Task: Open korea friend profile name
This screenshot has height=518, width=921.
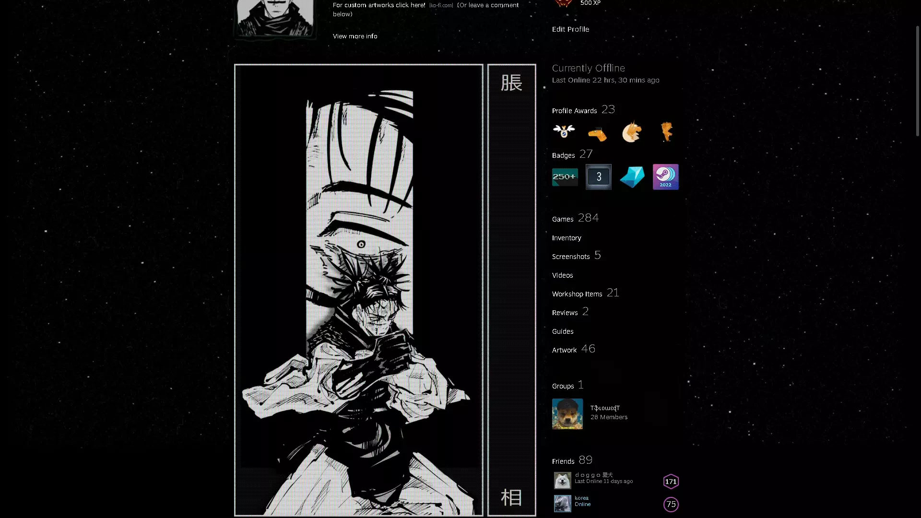Action: tap(581, 498)
